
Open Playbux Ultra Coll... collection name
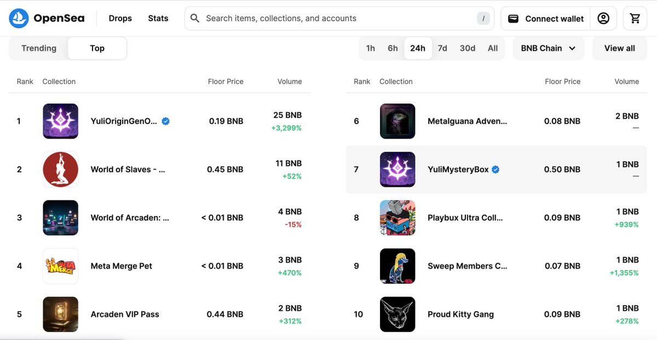pos(465,217)
